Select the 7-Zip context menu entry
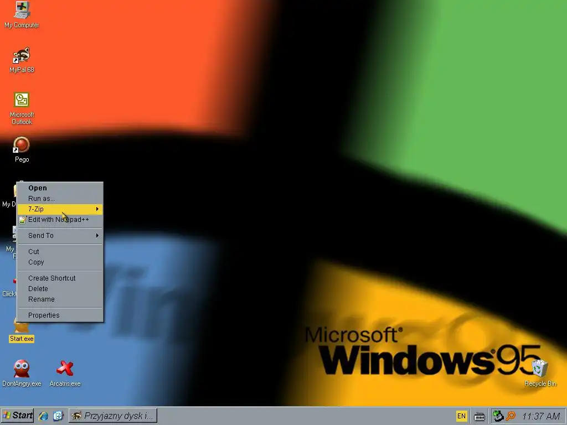567x425 pixels. (60, 209)
